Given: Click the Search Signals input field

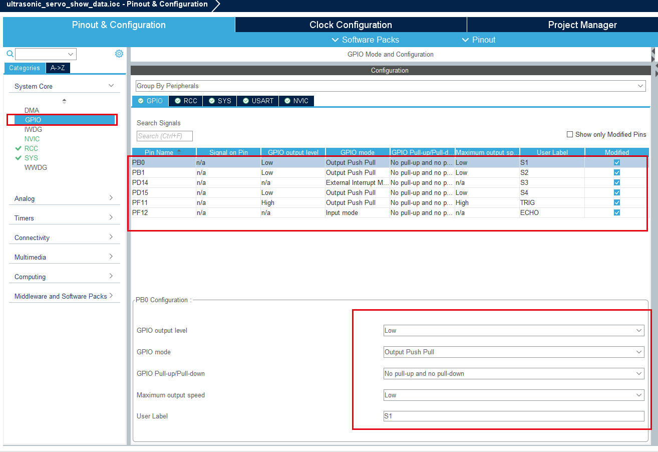Looking at the screenshot, I should click(x=165, y=136).
